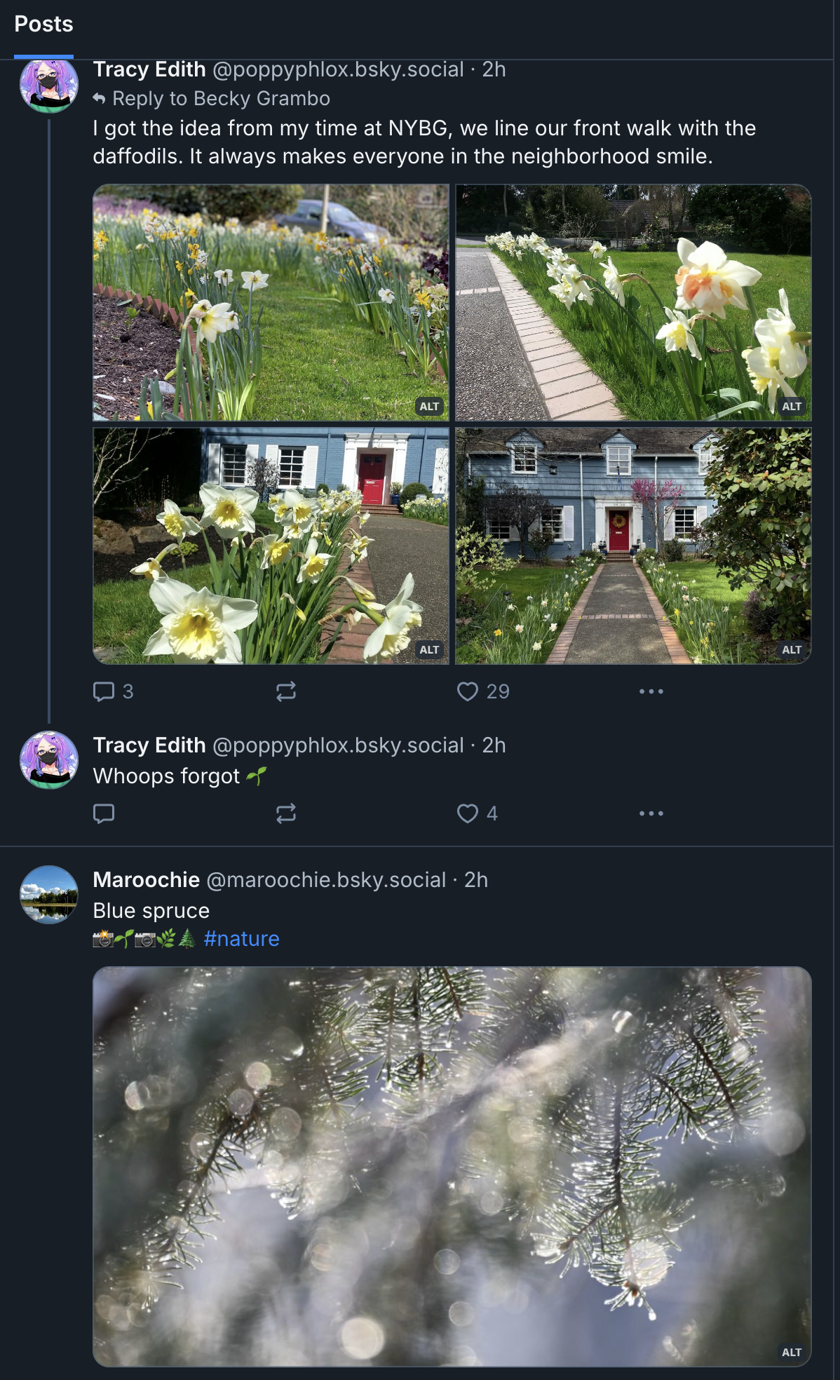
Task: Open the blue spruce branch photo
Action: [452, 1166]
